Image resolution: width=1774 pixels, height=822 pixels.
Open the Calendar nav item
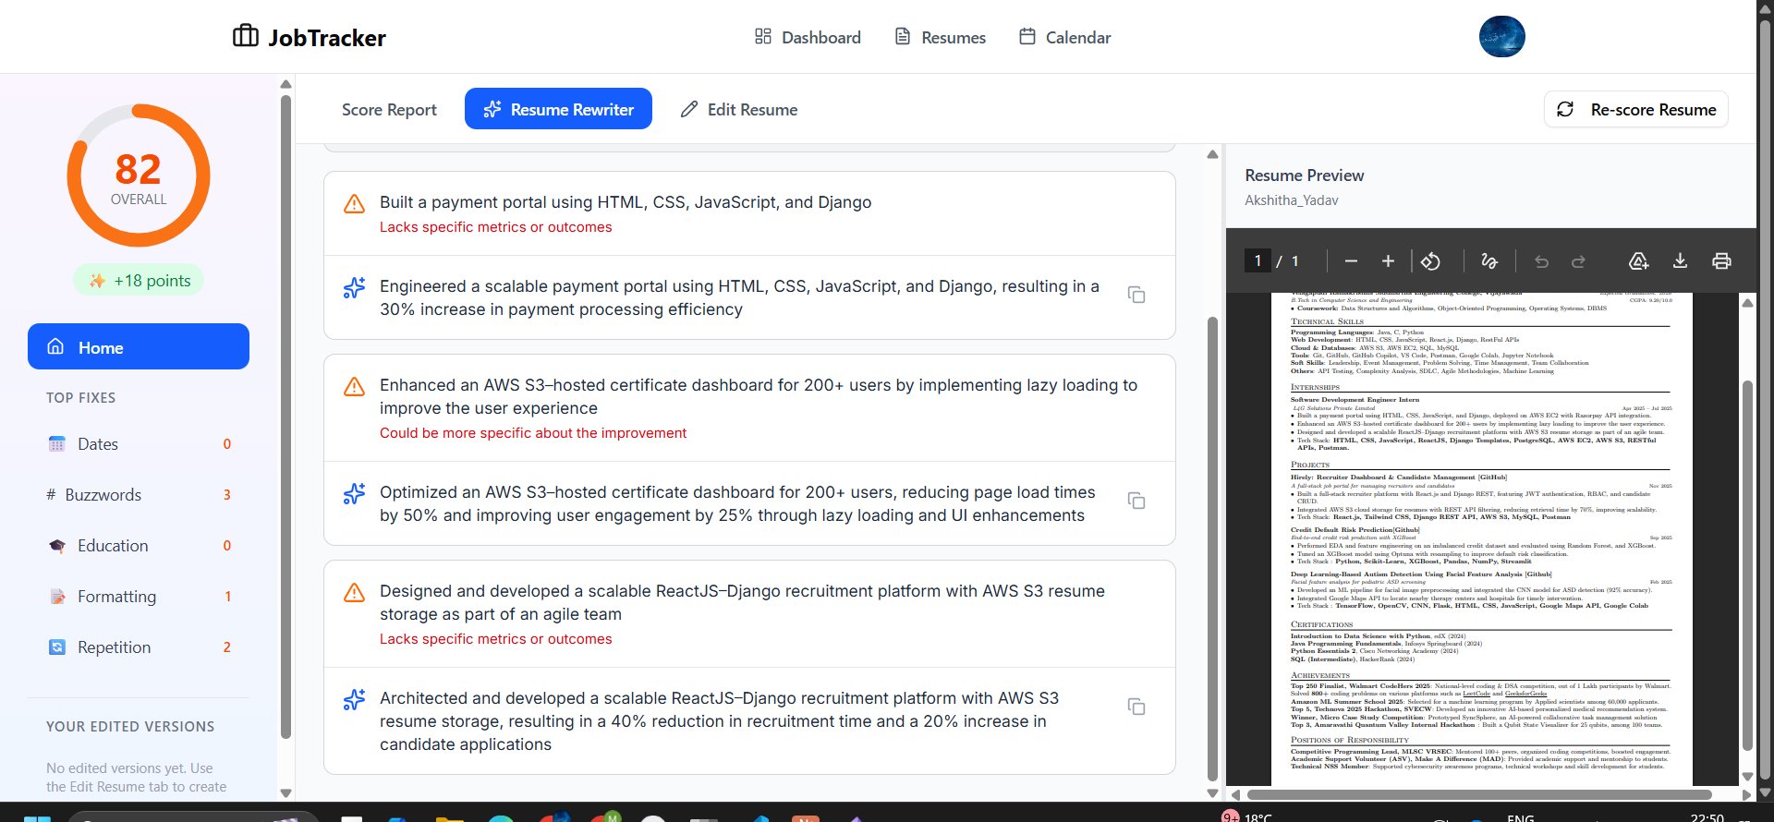pyautogui.click(x=1064, y=37)
